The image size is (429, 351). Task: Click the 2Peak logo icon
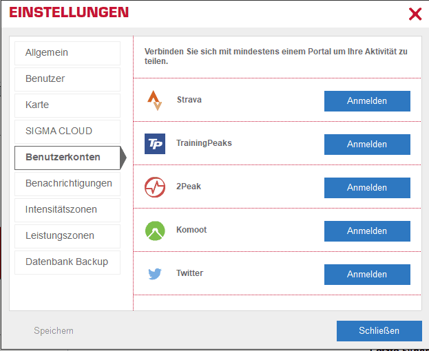pos(155,187)
